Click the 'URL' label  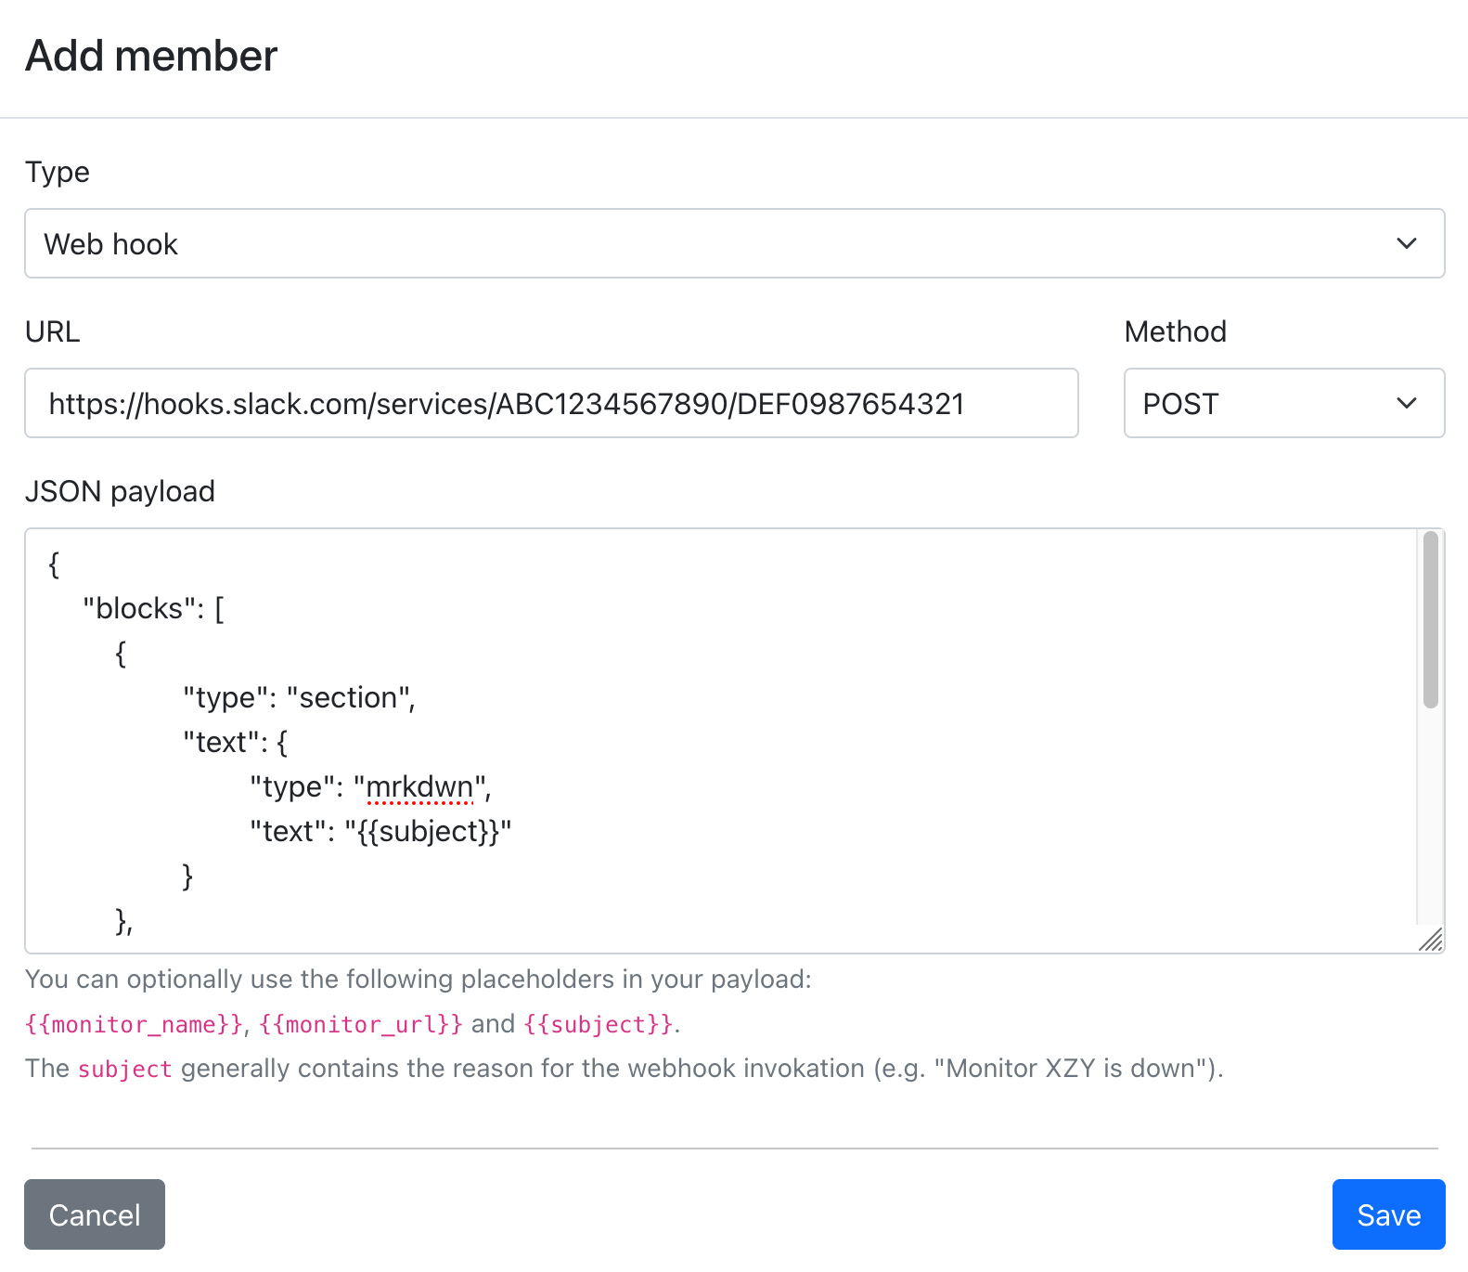tap(52, 331)
